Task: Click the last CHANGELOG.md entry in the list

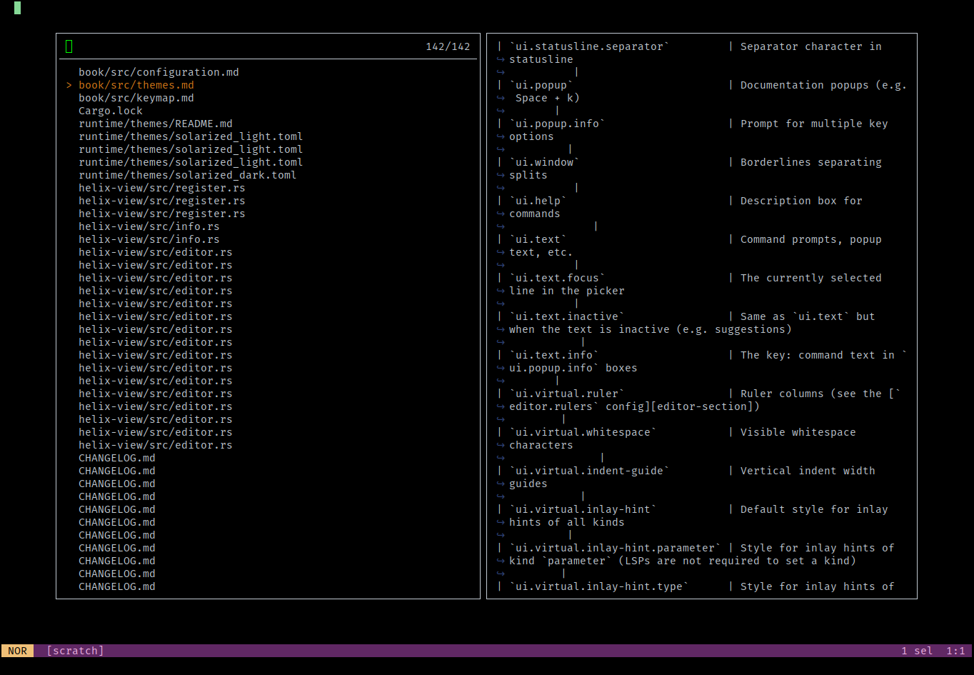Action: click(116, 586)
